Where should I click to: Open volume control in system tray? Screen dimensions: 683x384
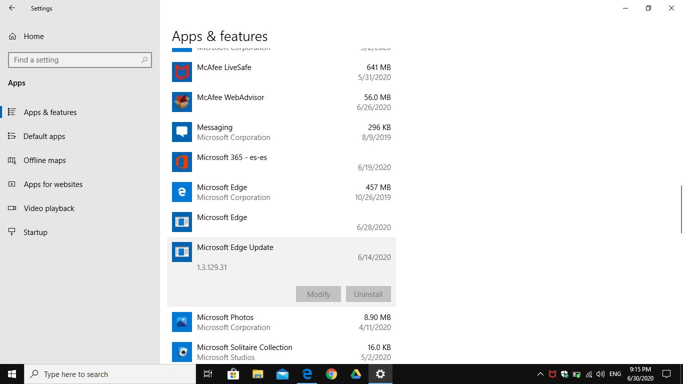[x=600, y=374]
